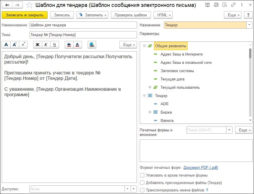This screenshot has height=194, width=254.
Task: Open font selection (large A icon)
Action: coord(6,45)
